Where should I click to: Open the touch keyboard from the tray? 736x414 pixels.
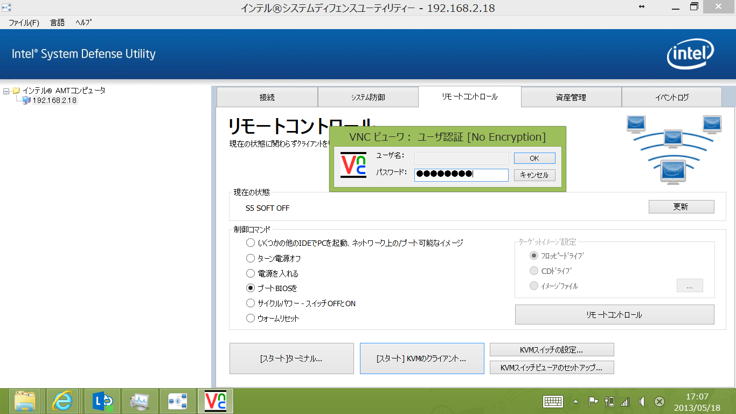553,402
